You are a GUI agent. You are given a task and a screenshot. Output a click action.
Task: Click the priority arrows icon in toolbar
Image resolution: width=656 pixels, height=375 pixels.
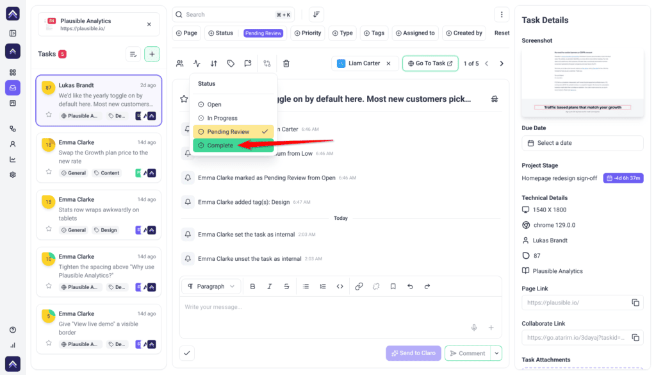[x=214, y=63]
